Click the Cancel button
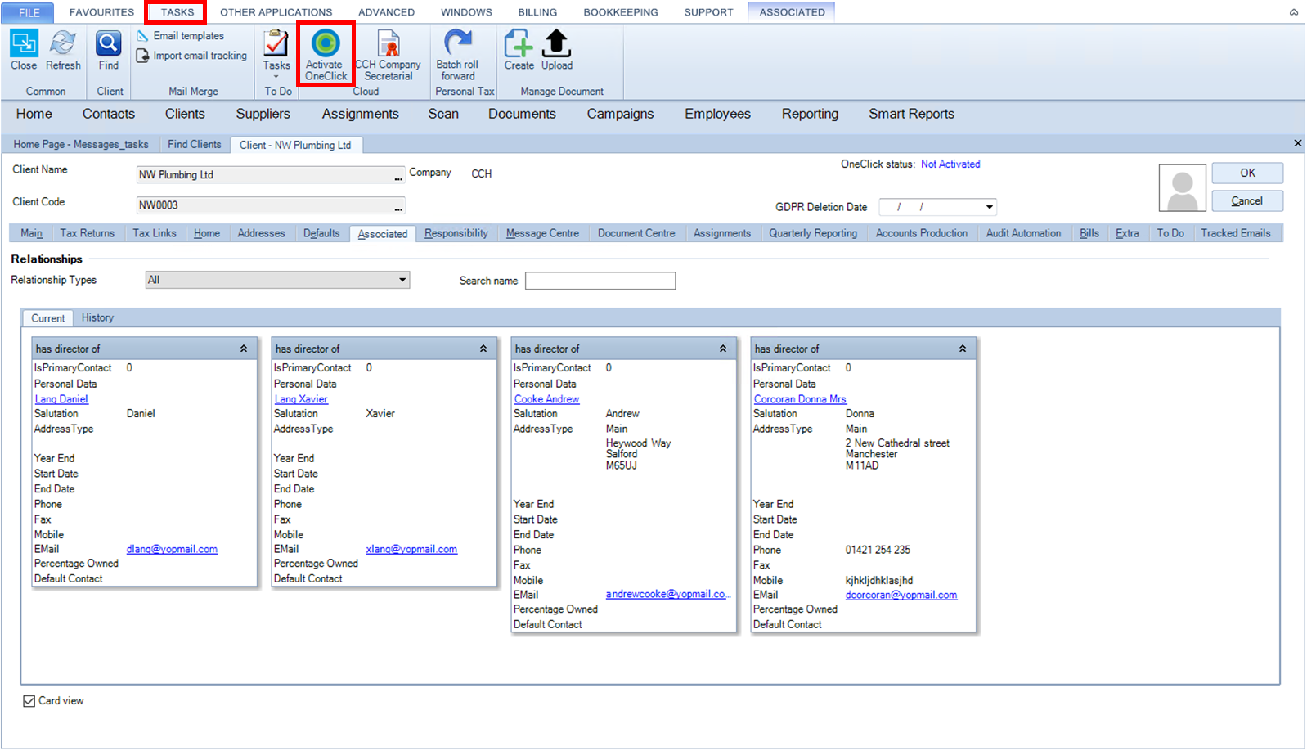1307x751 pixels. (1247, 200)
